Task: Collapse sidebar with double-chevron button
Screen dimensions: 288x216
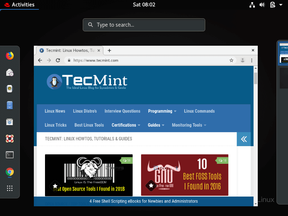Action: click(244, 139)
